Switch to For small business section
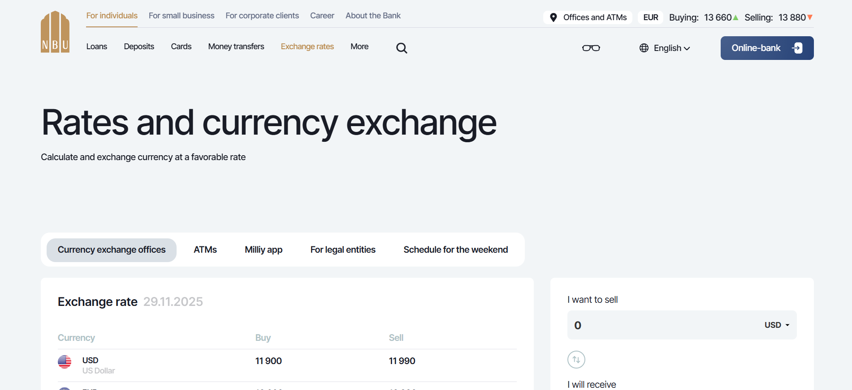852x390 pixels. tap(181, 15)
